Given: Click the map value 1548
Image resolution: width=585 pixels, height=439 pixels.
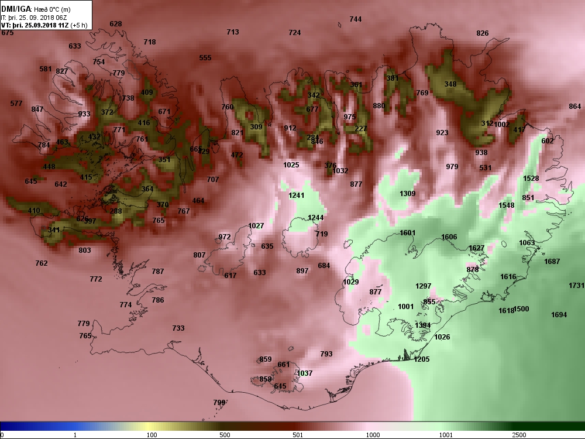Looking at the screenshot, I should click(x=506, y=205).
